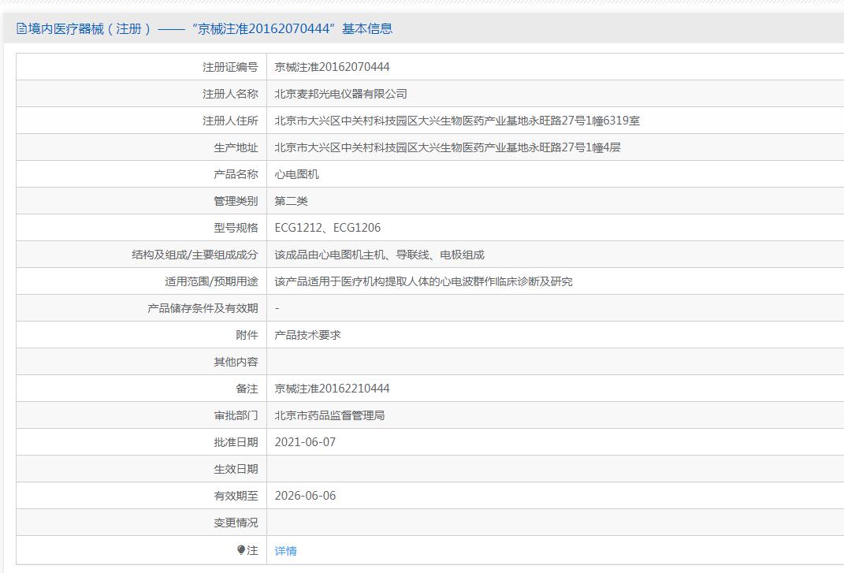Click 北京麦邦光电仪器有限公司 company name
The height and width of the screenshot is (573, 844).
pyautogui.click(x=340, y=94)
